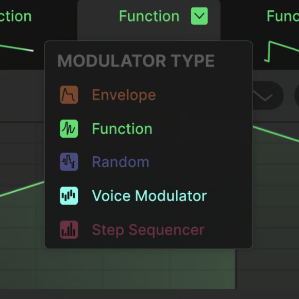Choose the Function menu entry
Image resolution: width=299 pixels, height=299 pixels.
(122, 128)
